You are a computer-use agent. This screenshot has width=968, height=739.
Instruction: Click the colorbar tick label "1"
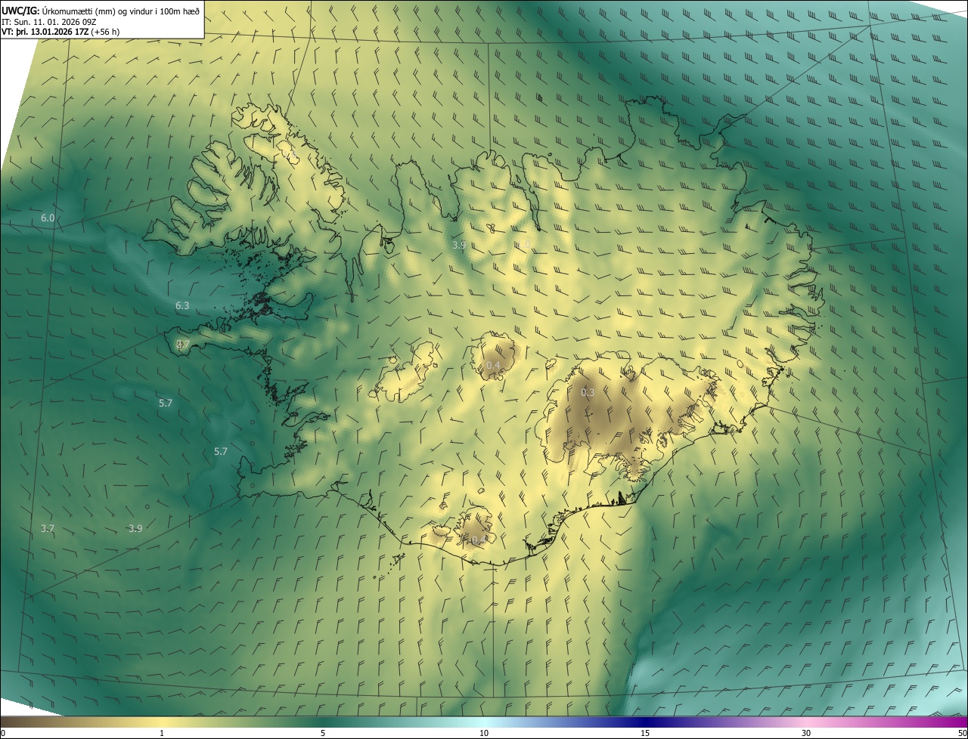(x=162, y=733)
